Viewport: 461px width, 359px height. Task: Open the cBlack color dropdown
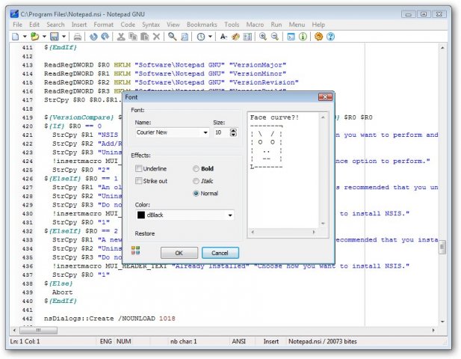(x=230, y=215)
